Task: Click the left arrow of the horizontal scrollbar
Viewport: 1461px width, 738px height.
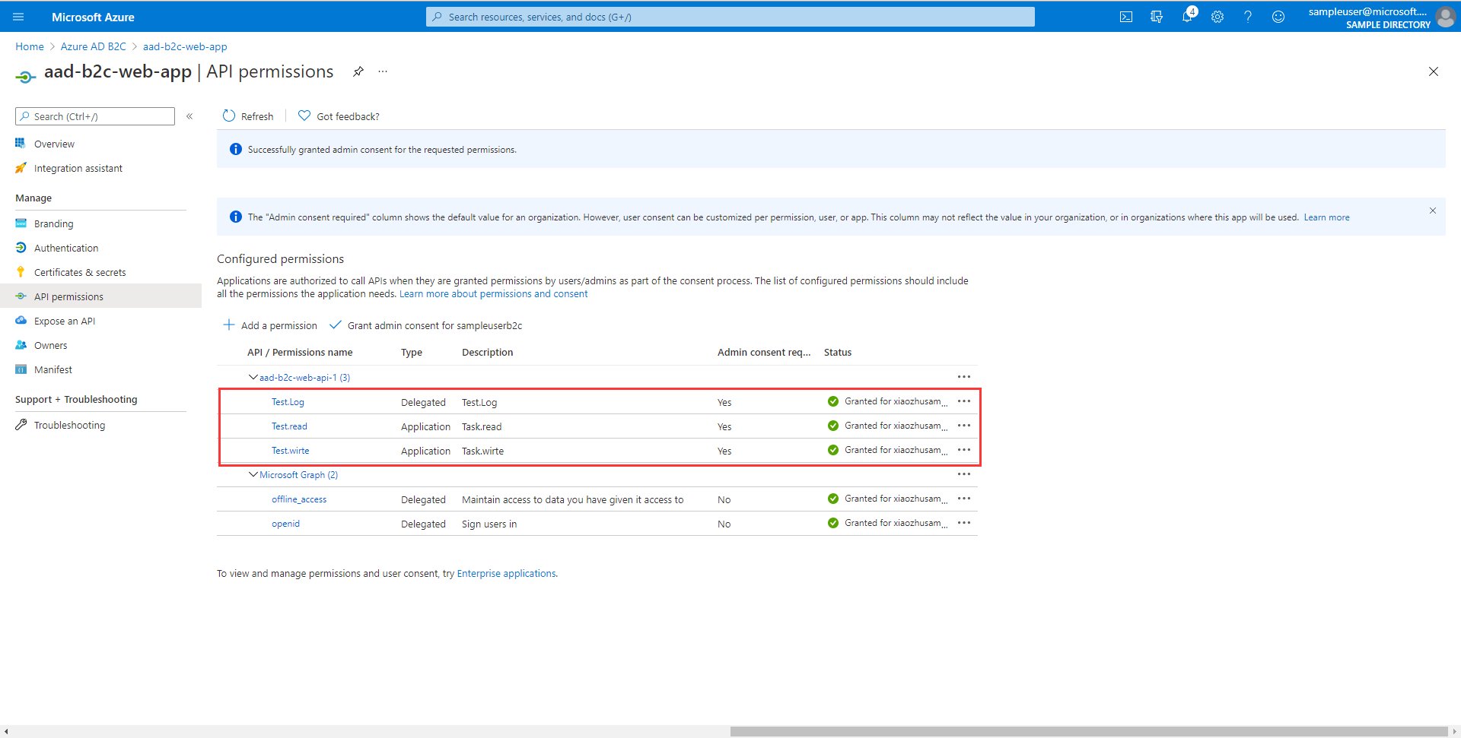Action: point(6,731)
